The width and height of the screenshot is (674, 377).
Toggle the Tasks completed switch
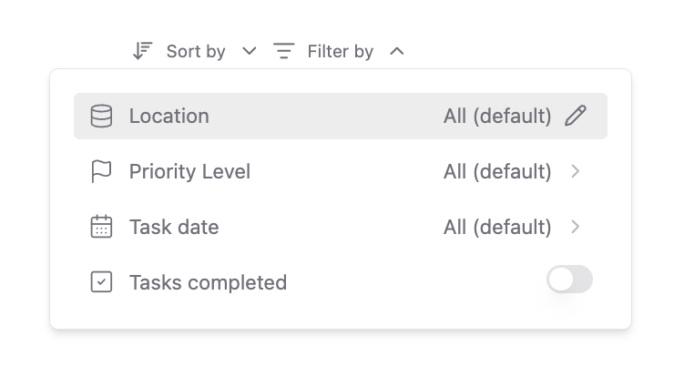click(x=569, y=280)
